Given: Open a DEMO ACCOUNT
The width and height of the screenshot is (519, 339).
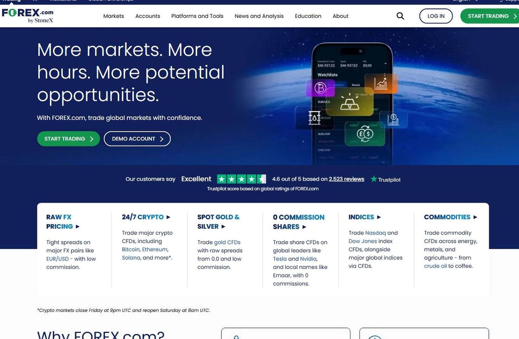Looking at the screenshot, I should click(x=137, y=139).
